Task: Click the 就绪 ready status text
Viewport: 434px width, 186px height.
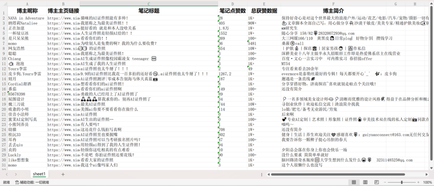Action: click(7, 182)
